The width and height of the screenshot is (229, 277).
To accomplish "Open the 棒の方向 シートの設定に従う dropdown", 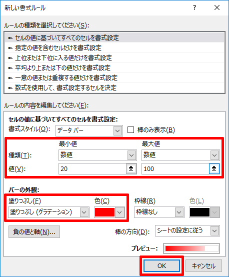I will coord(187,230).
